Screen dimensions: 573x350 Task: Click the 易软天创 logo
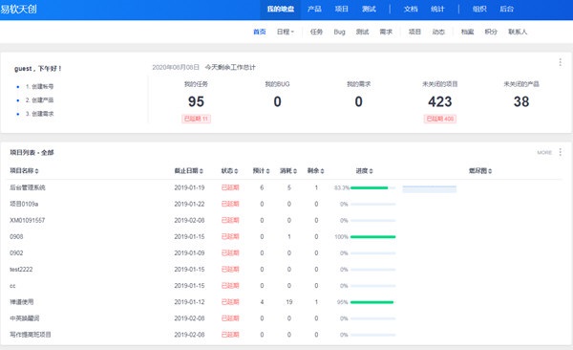[x=18, y=9]
